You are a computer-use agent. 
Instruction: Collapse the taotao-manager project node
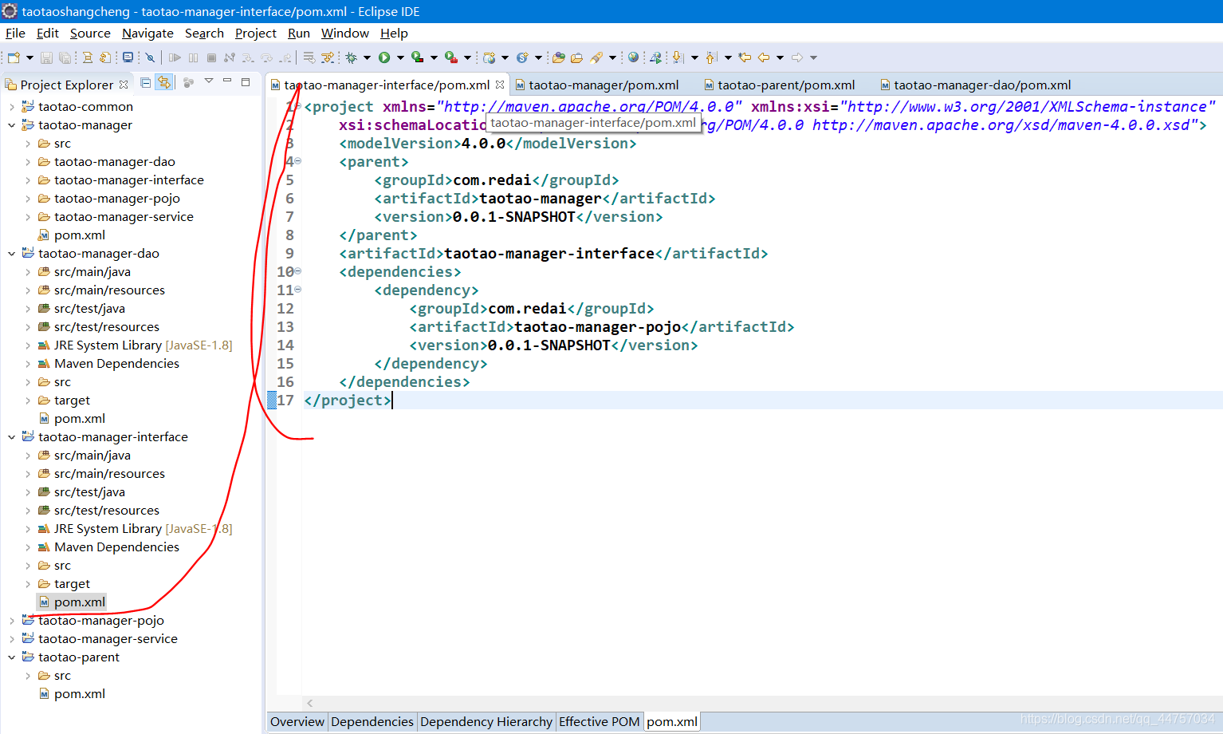11,125
